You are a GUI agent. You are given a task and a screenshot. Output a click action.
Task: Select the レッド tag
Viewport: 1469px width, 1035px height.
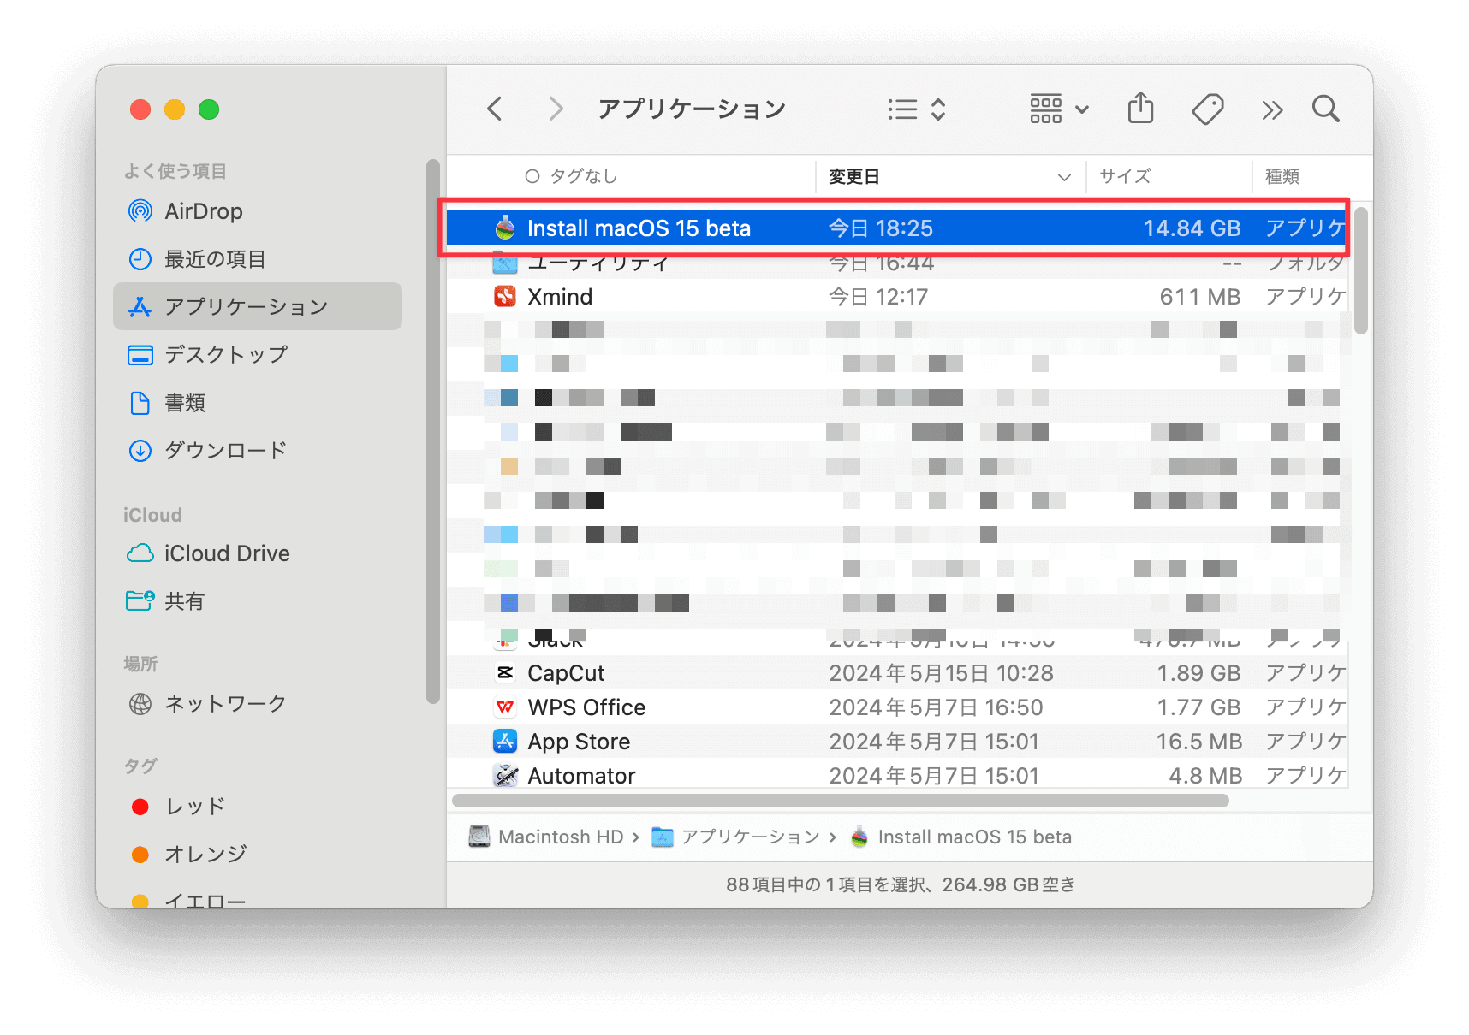pos(257,806)
